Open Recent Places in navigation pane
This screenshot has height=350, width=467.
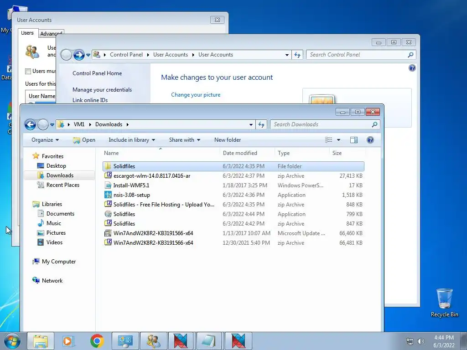pyautogui.click(x=58, y=185)
